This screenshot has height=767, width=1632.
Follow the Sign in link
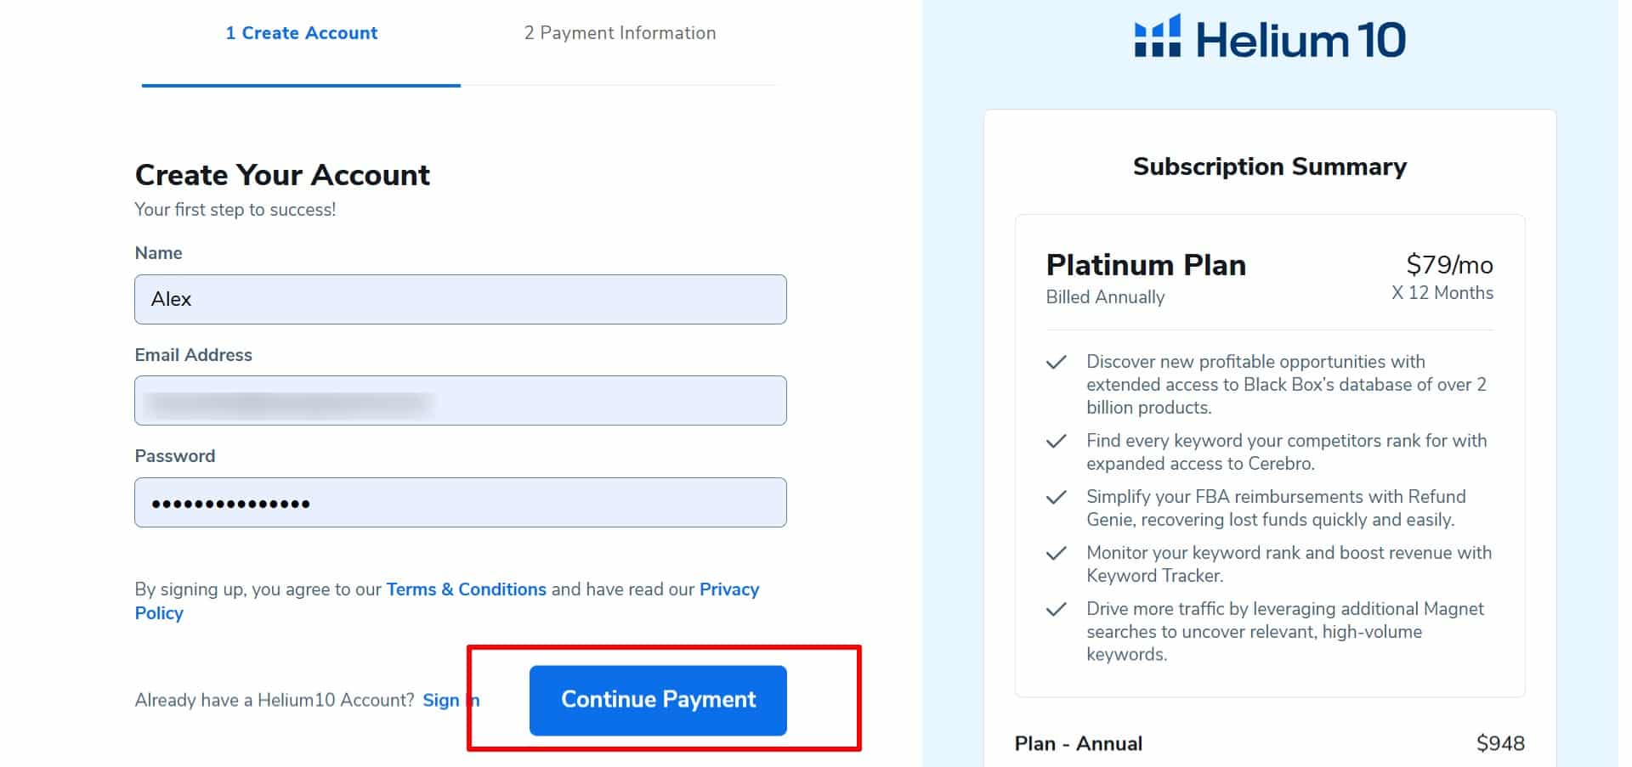coord(450,700)
